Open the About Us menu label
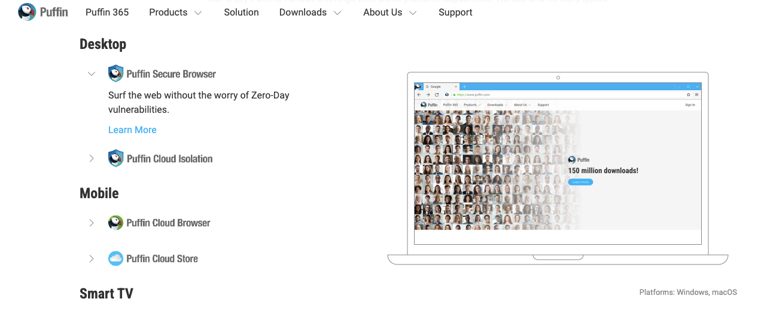This screenshot has width=764, height=314. click(383, 12)
